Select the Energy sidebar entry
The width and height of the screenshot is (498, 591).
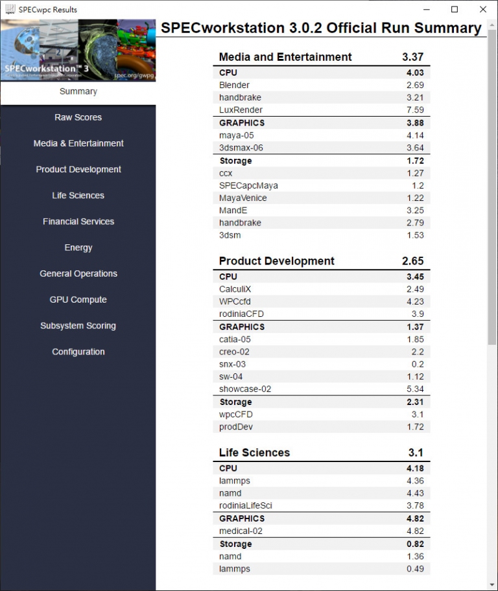78,248
